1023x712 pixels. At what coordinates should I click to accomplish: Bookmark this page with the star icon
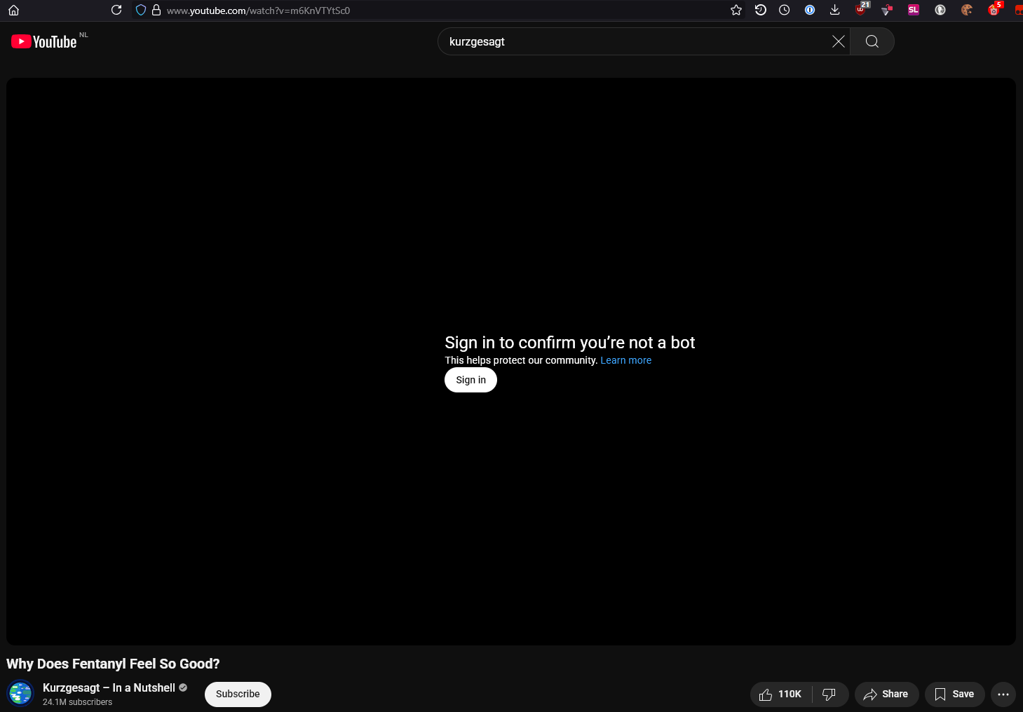(736, 10)
